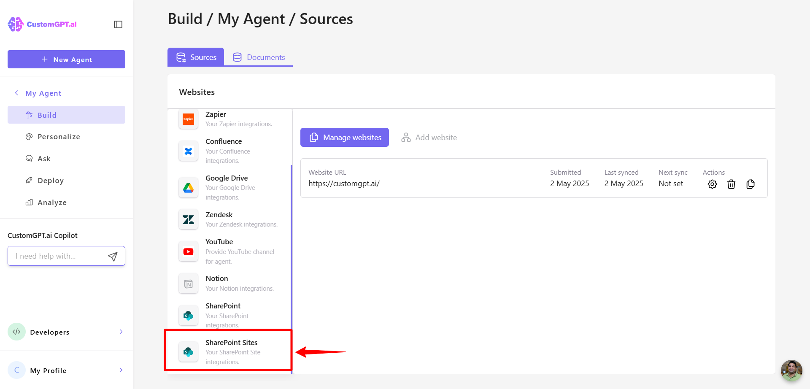Select the YouTube source
Viewport: 810px width, 389px height.
[229, 251]
